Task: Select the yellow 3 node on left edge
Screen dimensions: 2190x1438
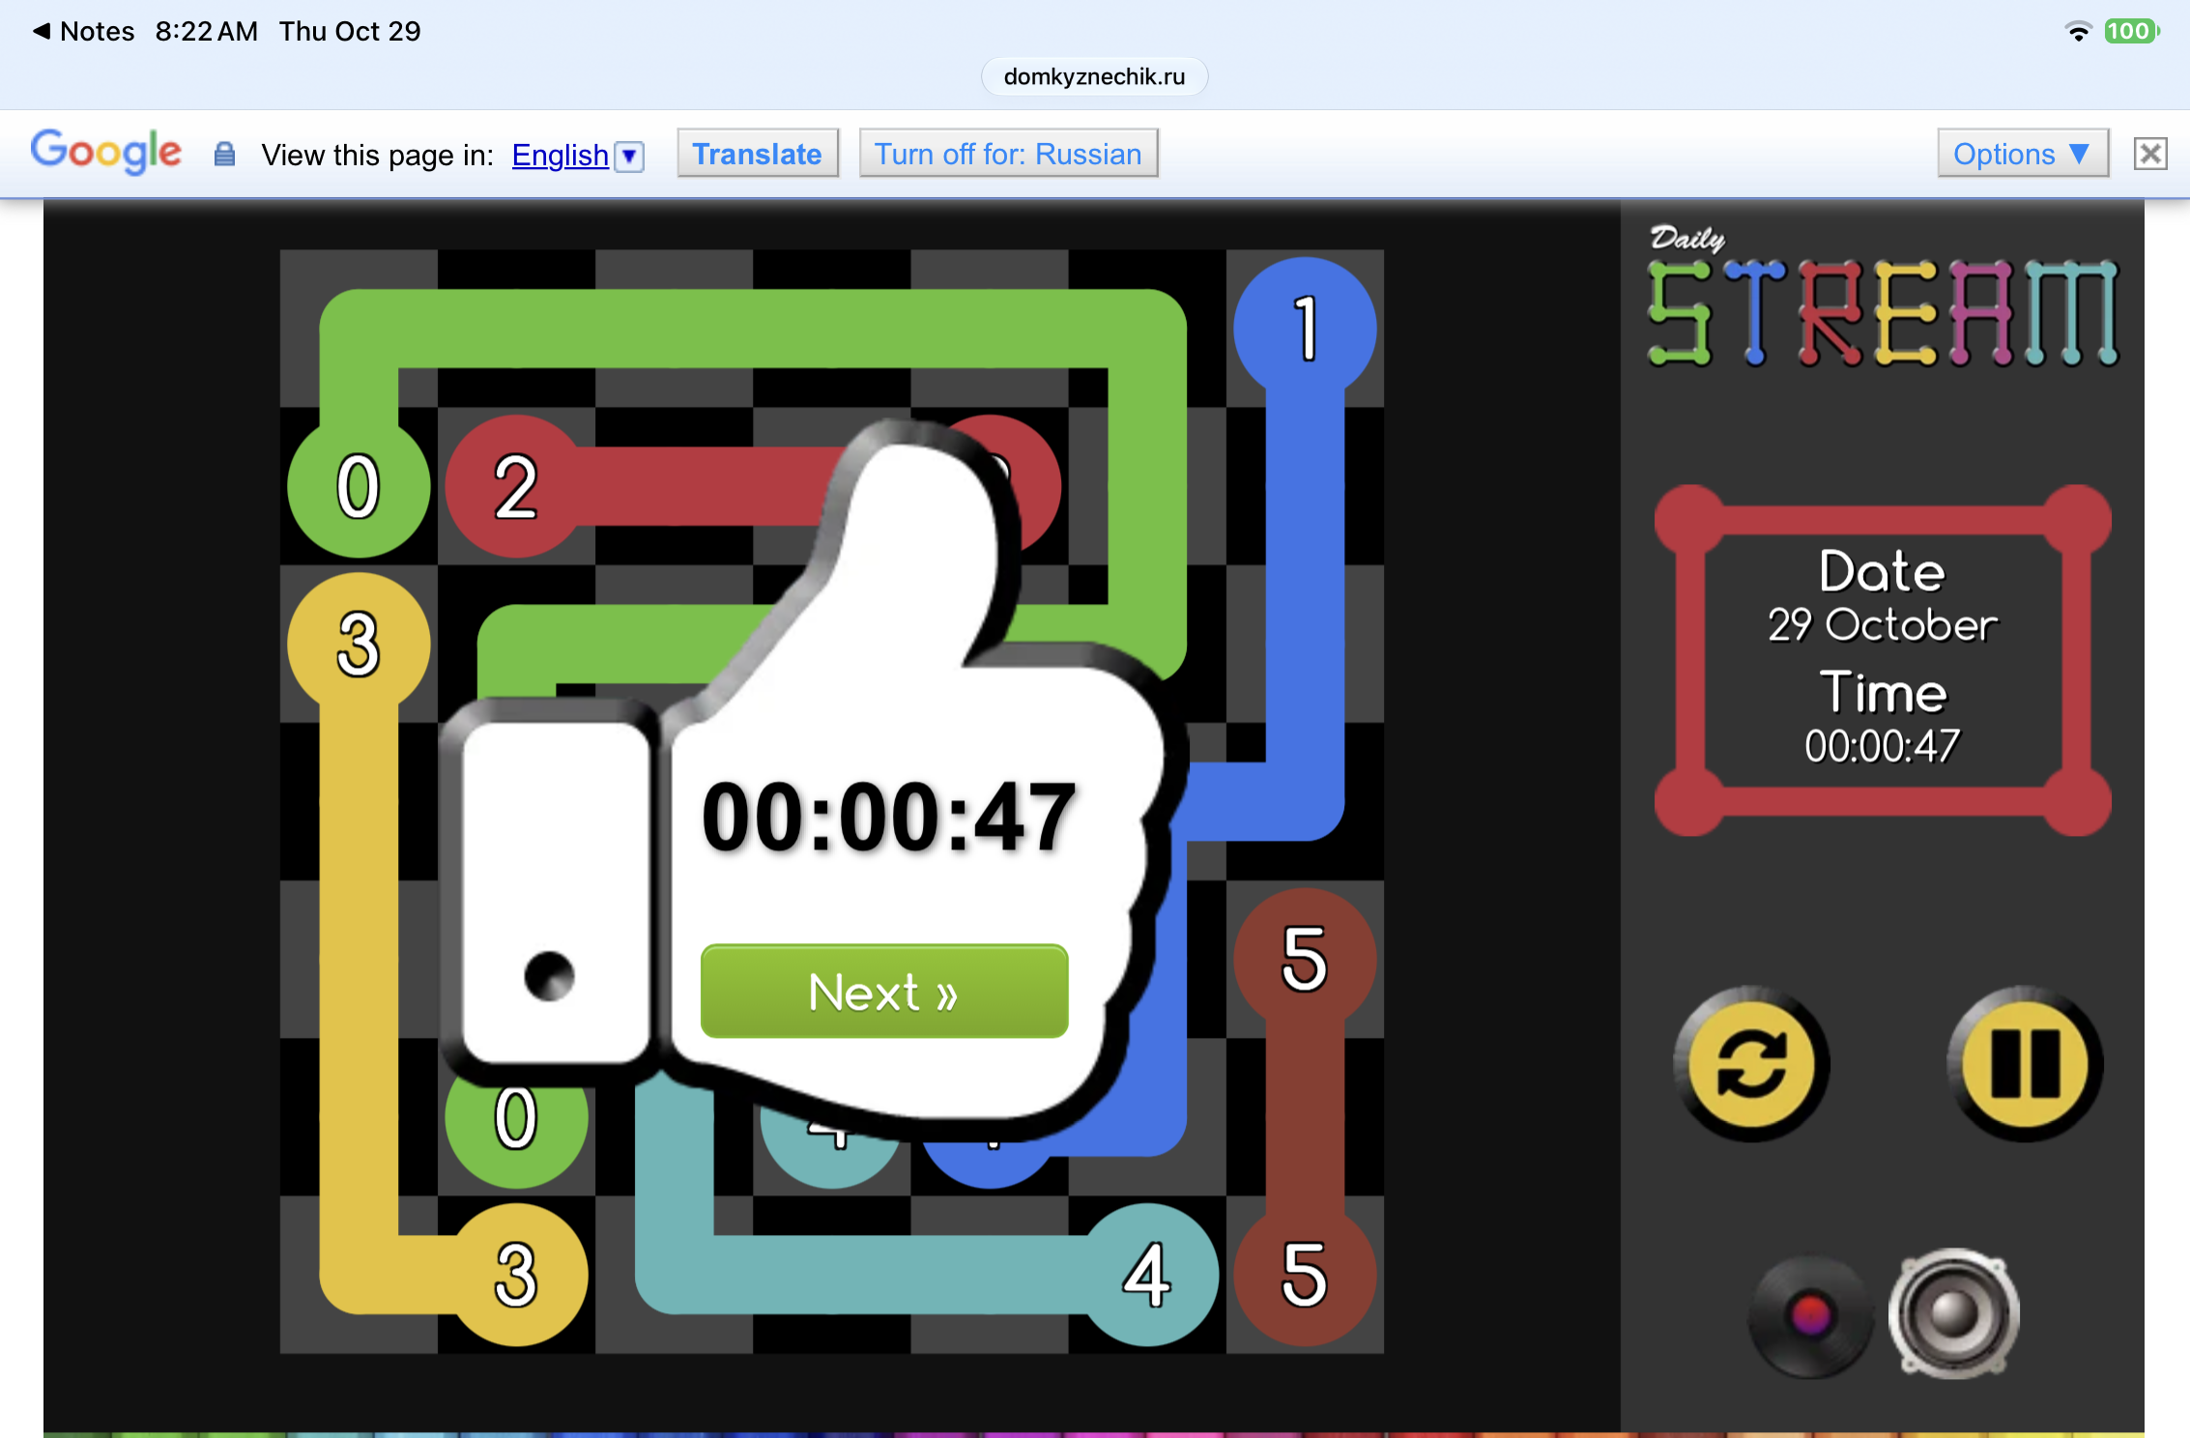Action: 359,644
